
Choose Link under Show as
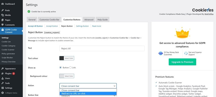coord(70,67)
